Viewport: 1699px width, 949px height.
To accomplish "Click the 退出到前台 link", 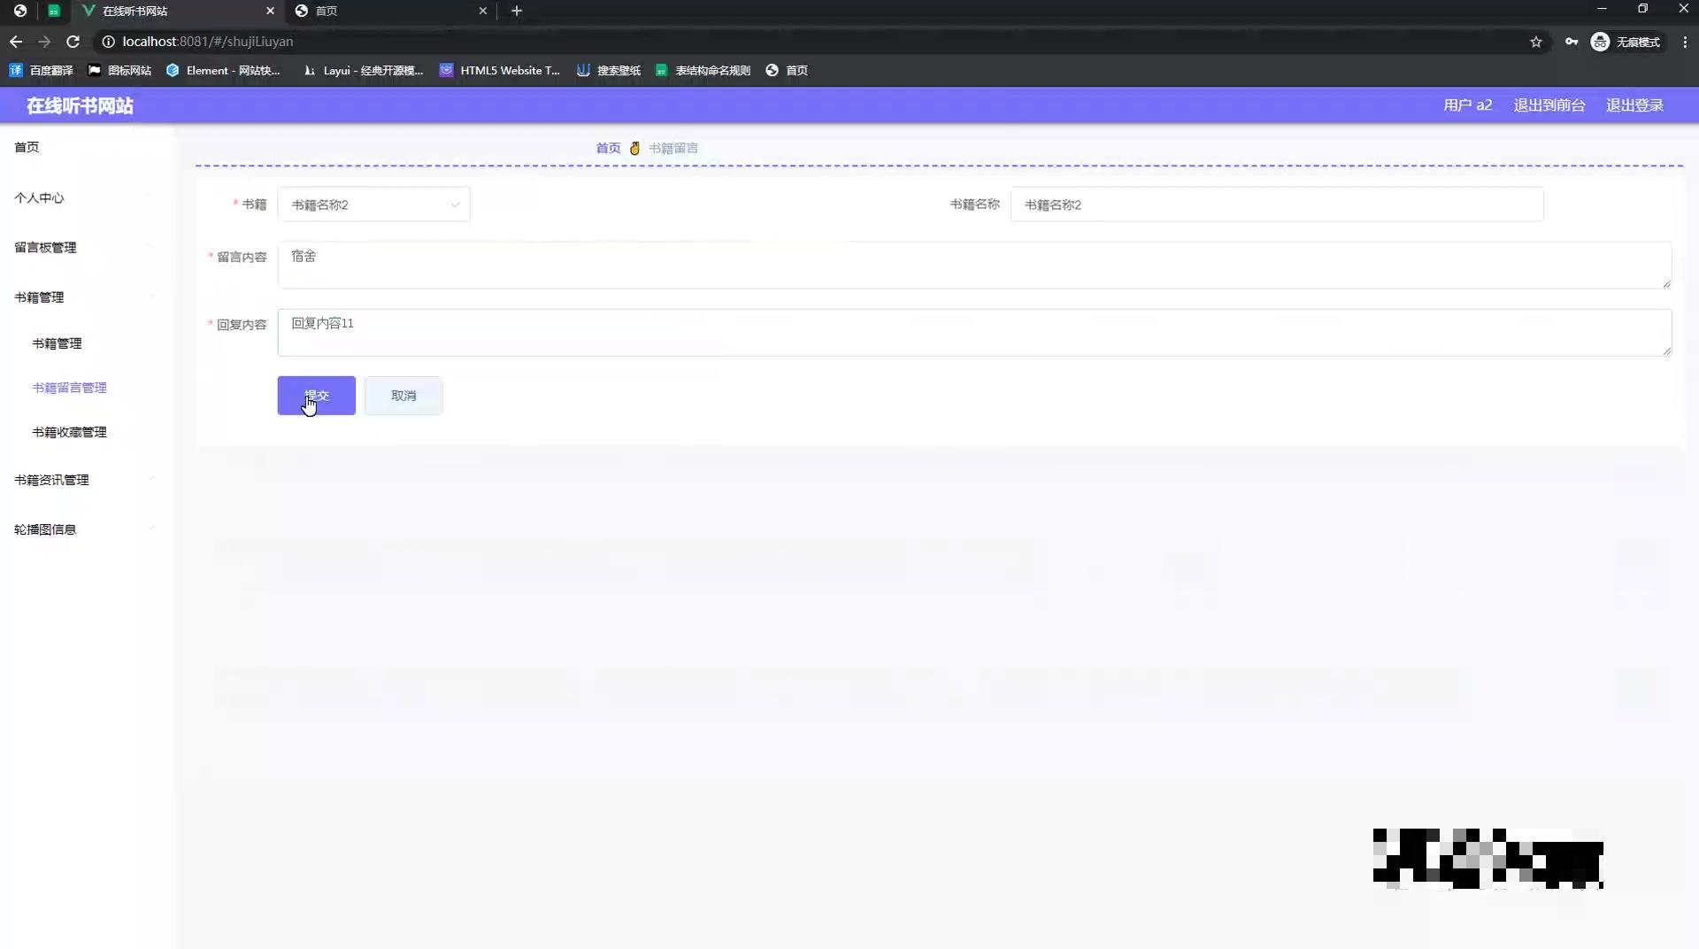I will point(1549,104).
